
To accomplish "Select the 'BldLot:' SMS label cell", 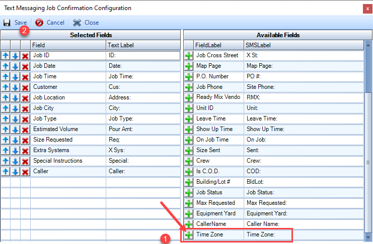I will pyautogui.click(x=304, y=182).
